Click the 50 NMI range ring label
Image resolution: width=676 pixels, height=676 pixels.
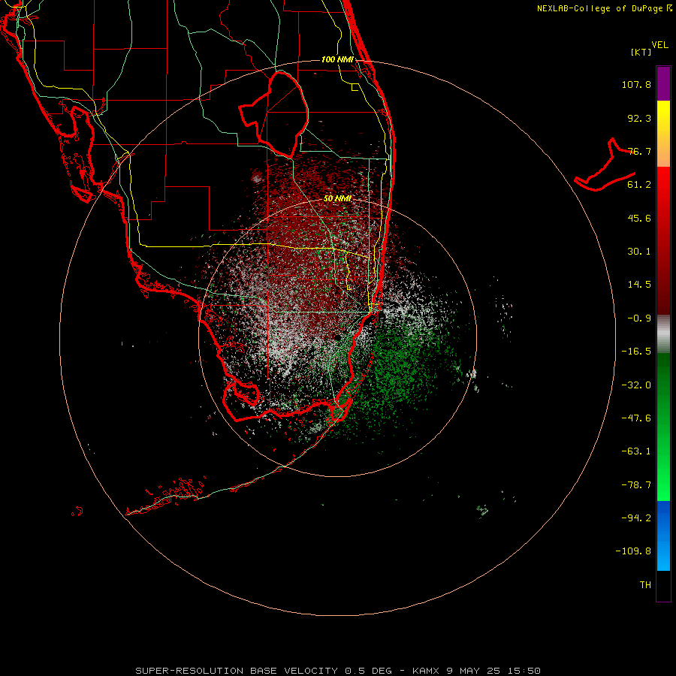[x=337, y=198]
